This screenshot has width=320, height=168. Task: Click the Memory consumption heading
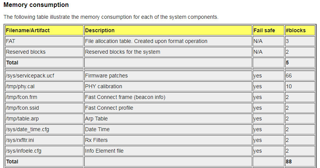point(36,5)
